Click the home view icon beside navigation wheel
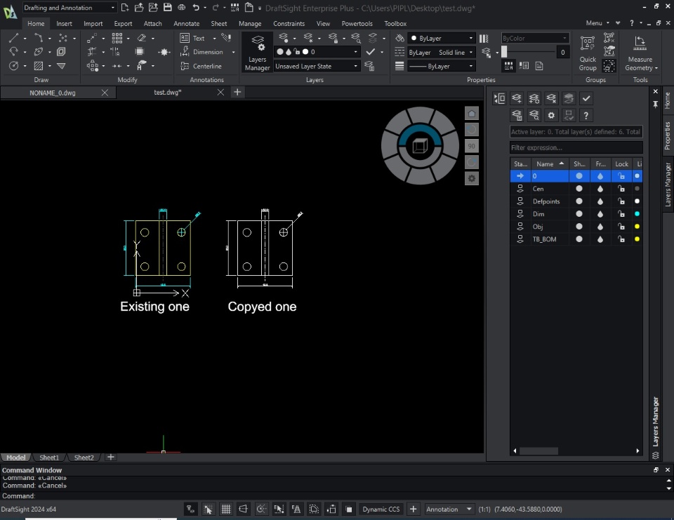 click(472, 114)
